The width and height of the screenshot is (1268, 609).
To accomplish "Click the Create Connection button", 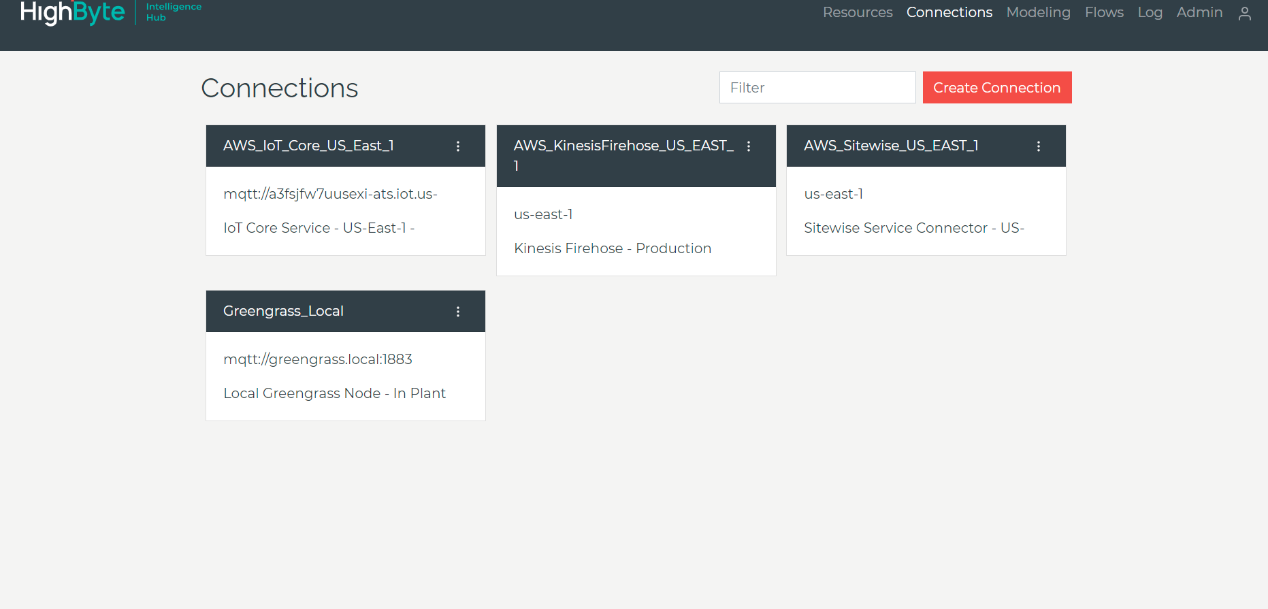I will pos(997,88).
